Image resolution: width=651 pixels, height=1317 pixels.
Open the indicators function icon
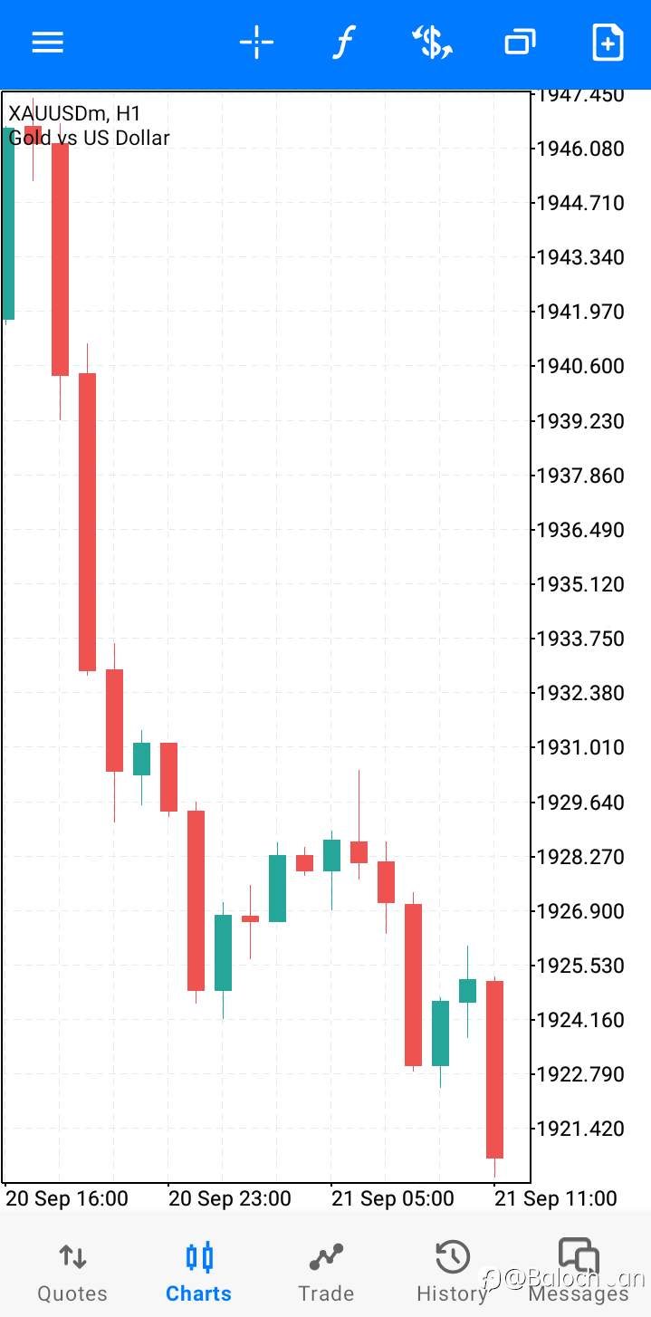click(x=343, y=43)
